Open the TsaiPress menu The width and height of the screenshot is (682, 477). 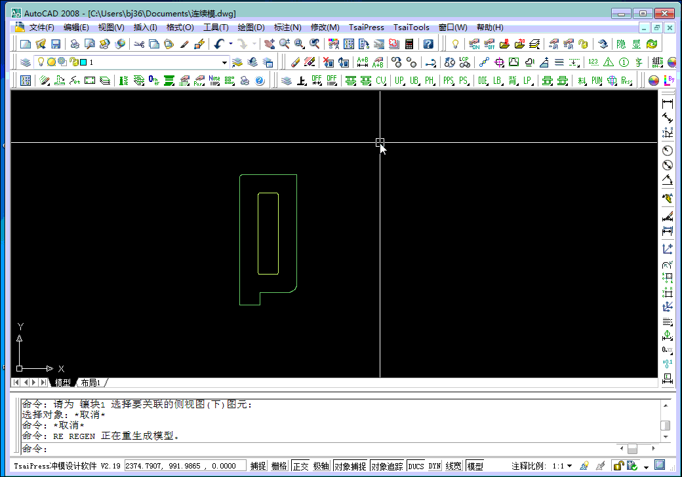coord(366,28)
